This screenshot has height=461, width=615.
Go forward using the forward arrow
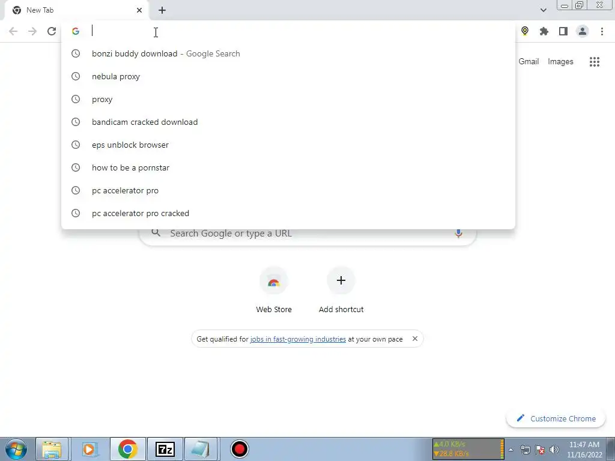[x=32, y=31]
